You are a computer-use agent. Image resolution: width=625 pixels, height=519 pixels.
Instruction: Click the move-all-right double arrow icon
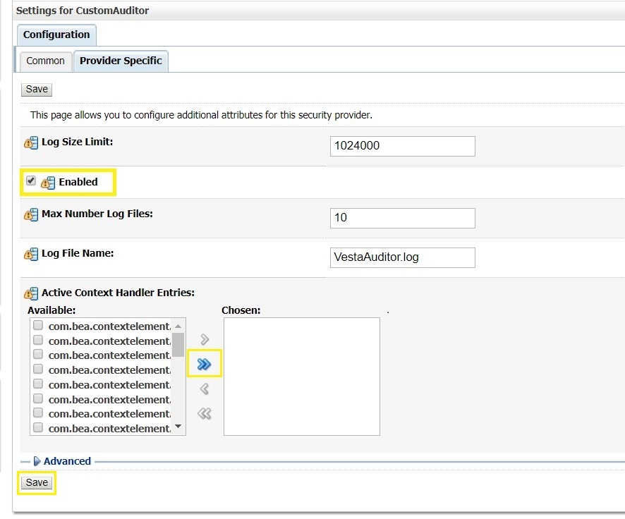pyautogui.click(x=205, y=364)
